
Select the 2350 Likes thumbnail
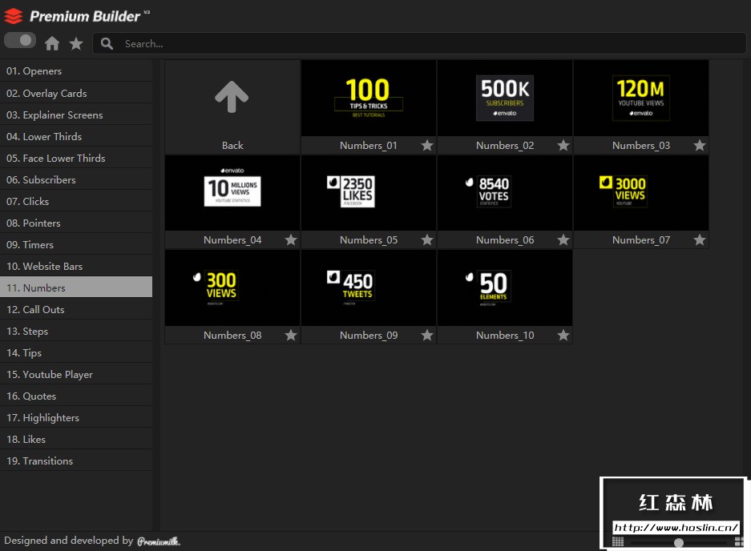click(369, 193)
